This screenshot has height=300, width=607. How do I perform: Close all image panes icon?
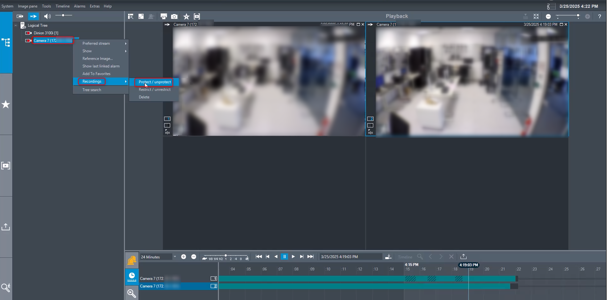(536, 16)
